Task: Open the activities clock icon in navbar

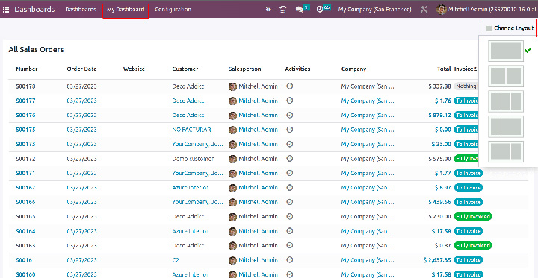Action: [x=320, y=10]
